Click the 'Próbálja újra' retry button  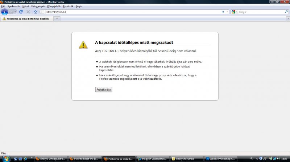point(104,89)
